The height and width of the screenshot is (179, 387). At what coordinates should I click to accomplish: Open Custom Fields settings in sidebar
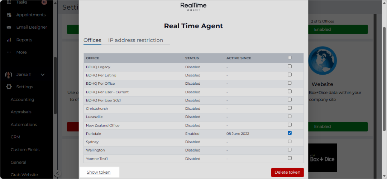(25, 150)
